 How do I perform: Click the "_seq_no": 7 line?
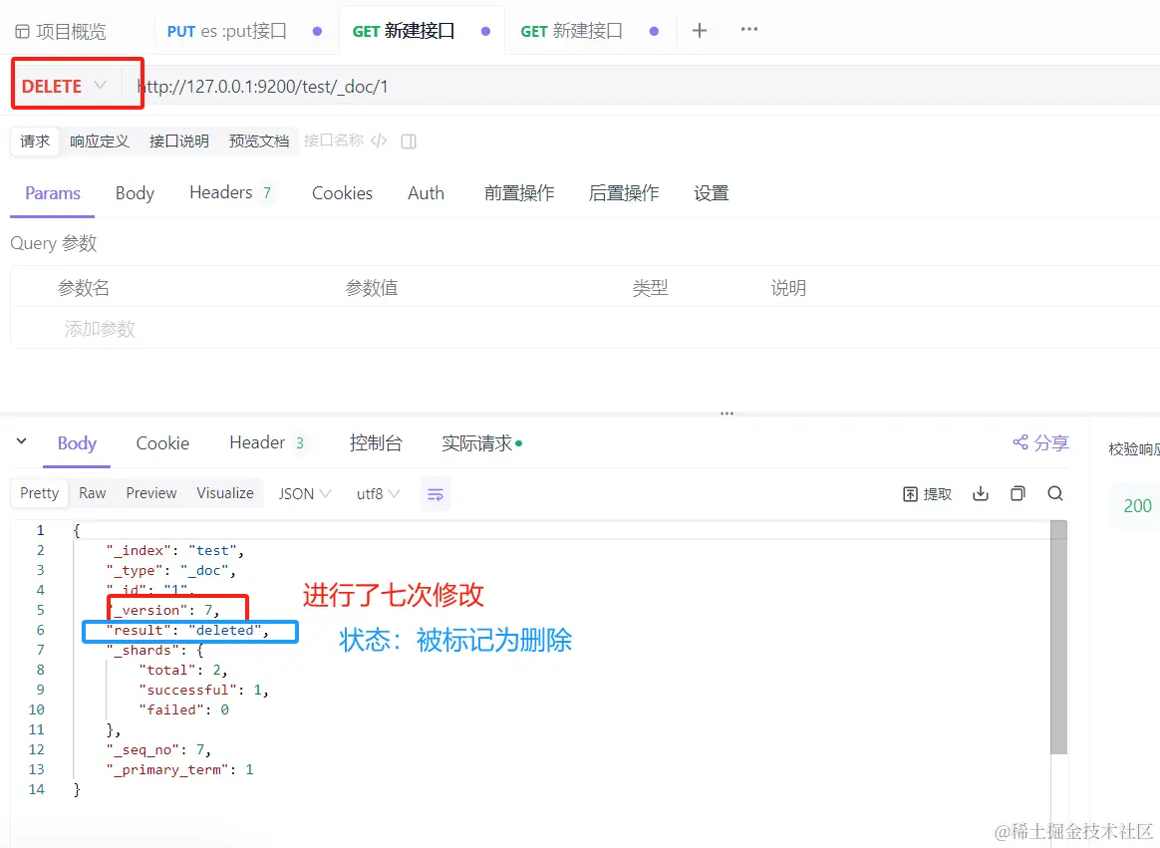pos(158,749)
